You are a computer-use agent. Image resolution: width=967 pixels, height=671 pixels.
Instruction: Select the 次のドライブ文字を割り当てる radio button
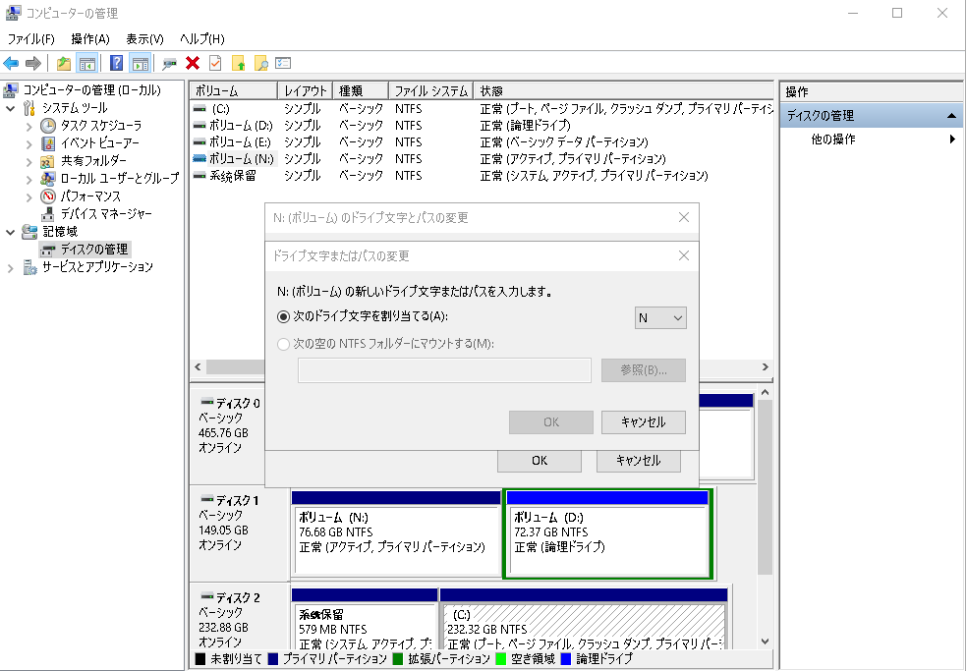[x=283, y=317]
